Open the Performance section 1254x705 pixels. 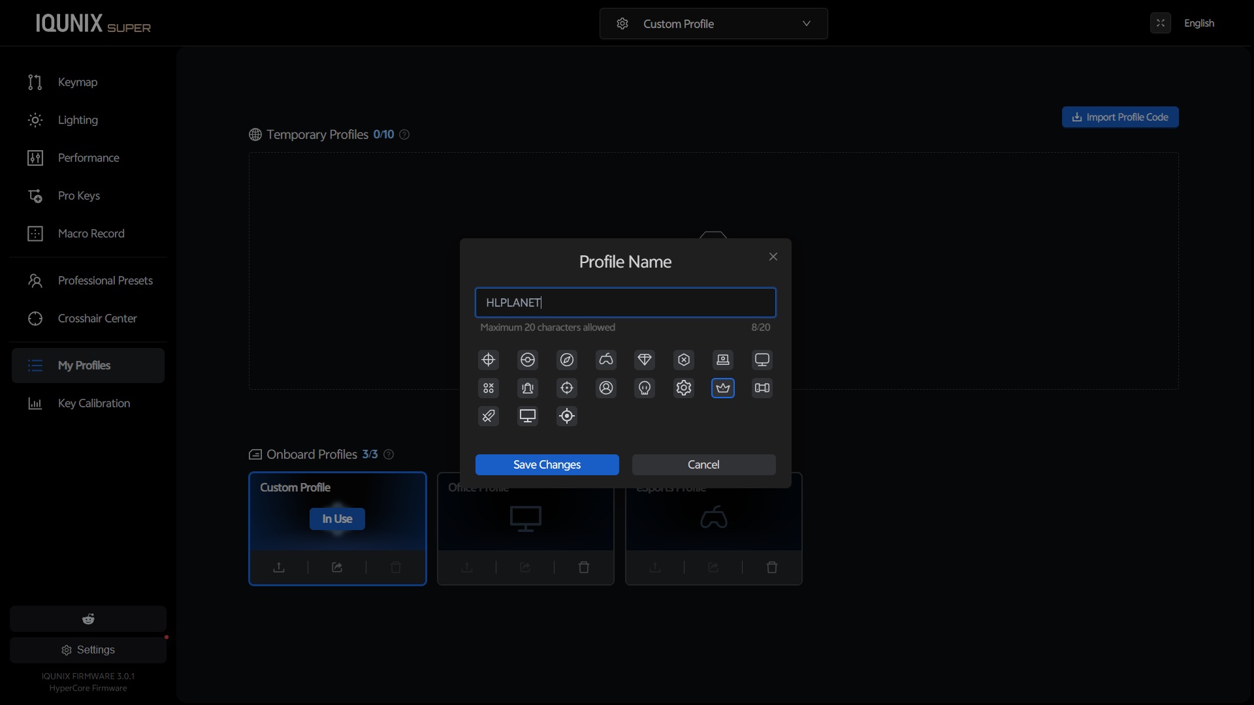88,158
